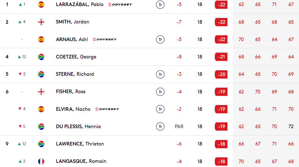Play Ross Fisher video highlights

point(160,92)
